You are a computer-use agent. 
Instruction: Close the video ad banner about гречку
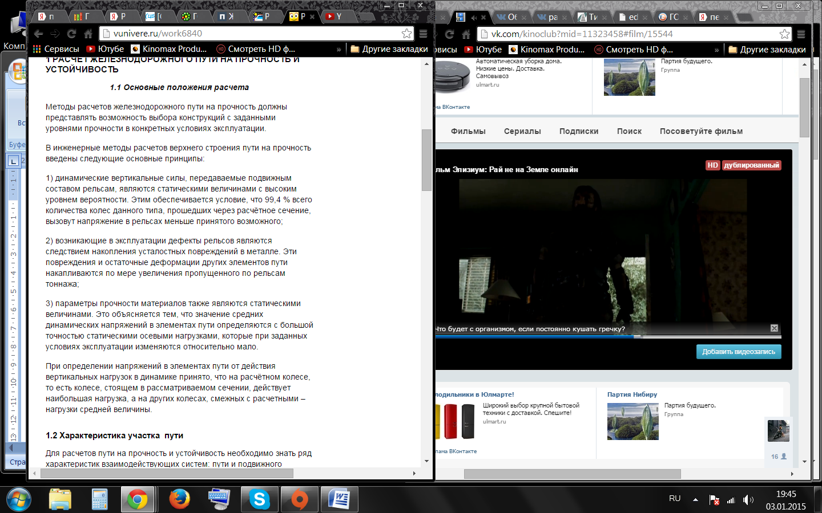[x=774, y=328]
